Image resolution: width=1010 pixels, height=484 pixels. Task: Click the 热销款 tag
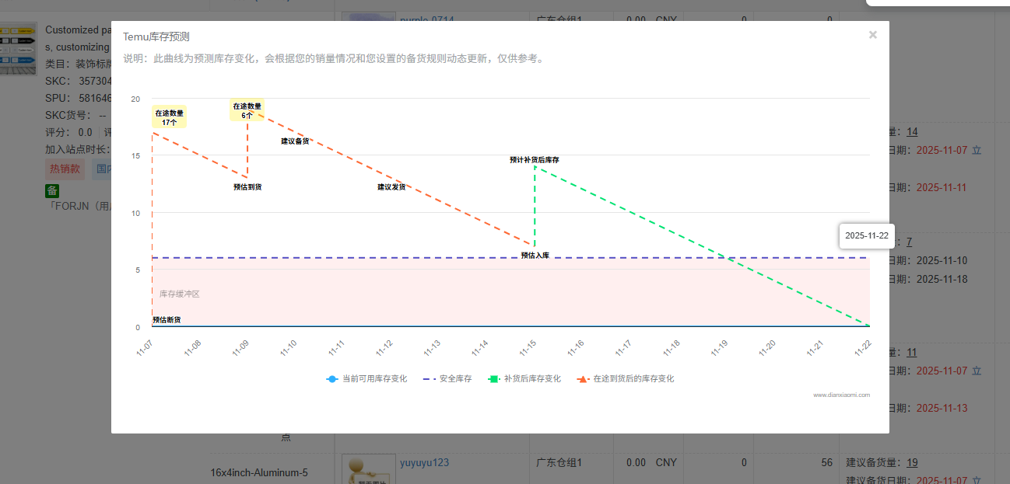(65, 169)
